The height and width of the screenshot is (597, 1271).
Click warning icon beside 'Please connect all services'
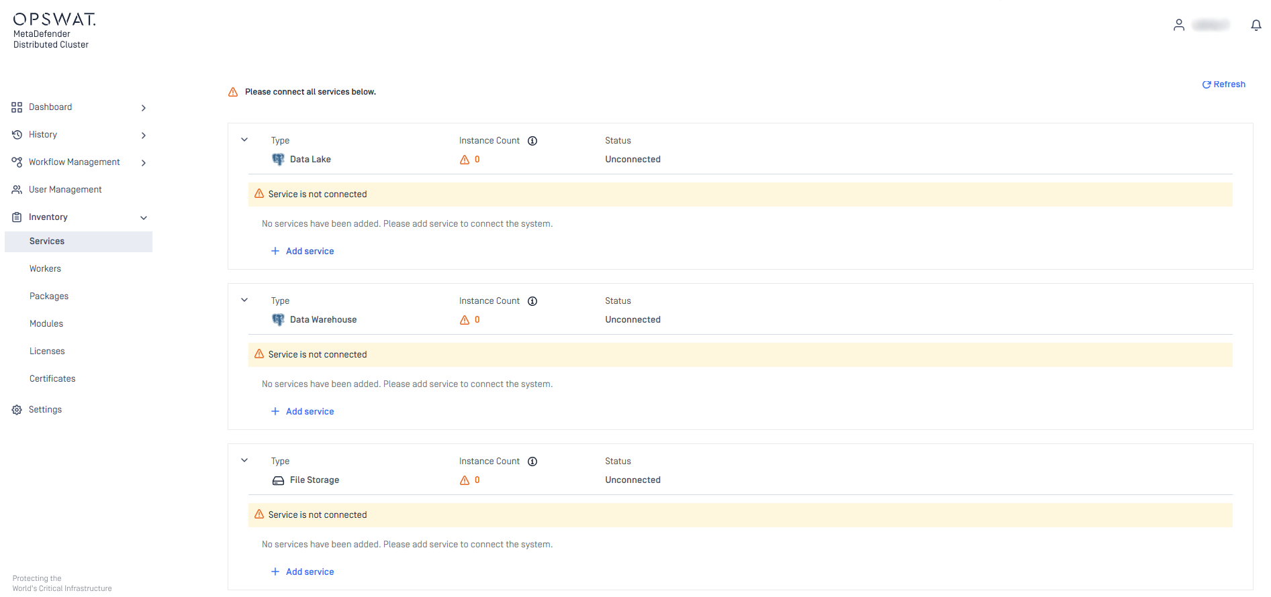point(233,92)
